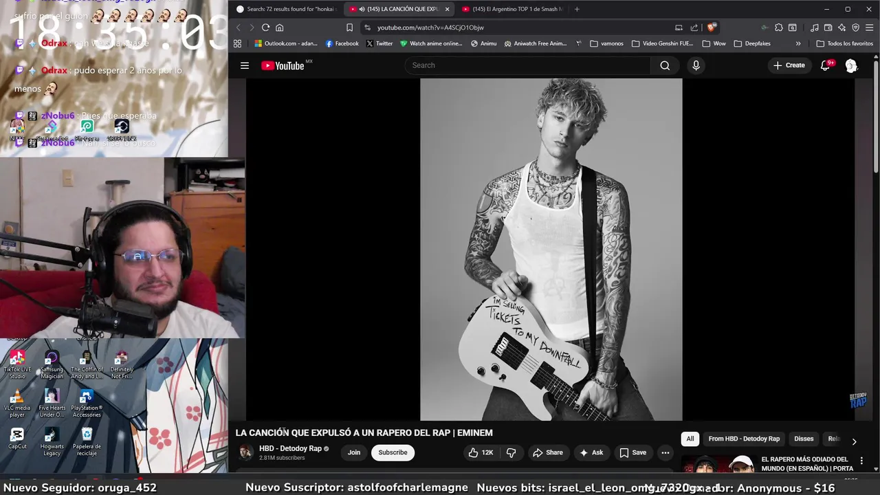880x495 pixels.
Task: Select the All filter chip
Action: (690, 439)
